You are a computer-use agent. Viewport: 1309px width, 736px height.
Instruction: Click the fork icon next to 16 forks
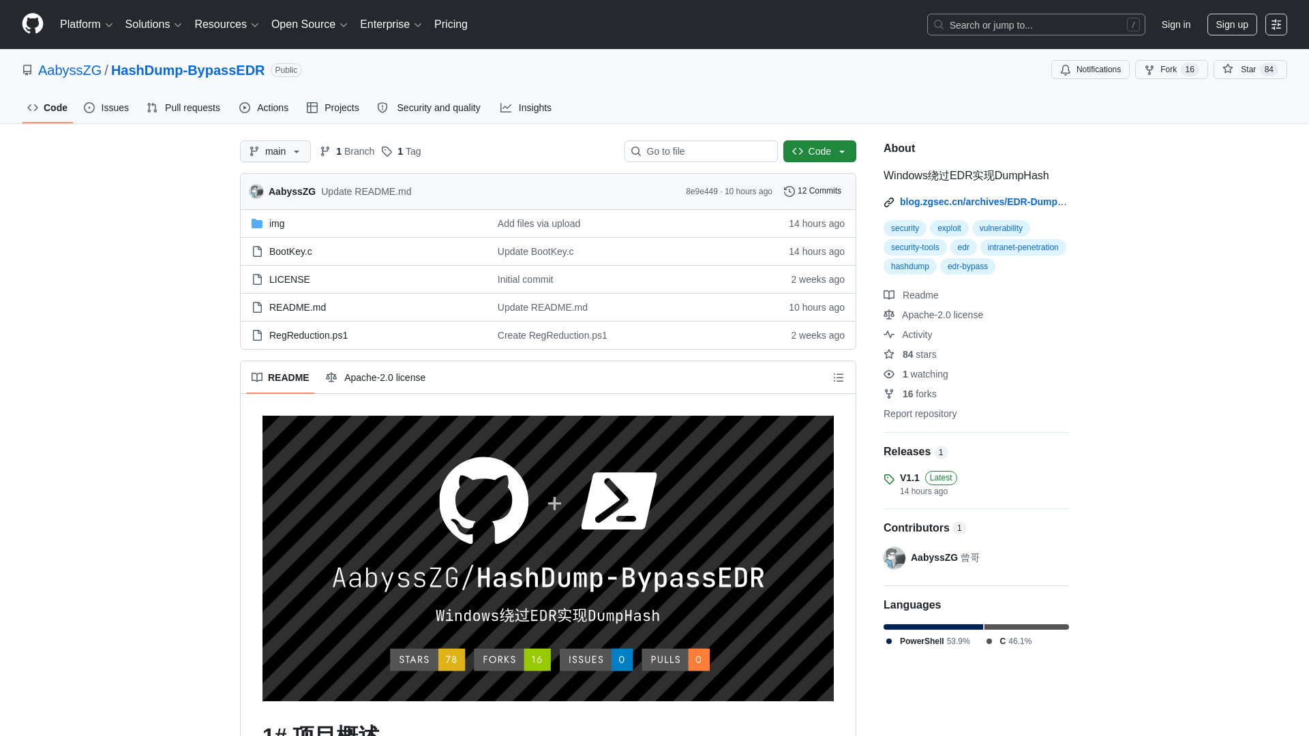tap(889, 394)
